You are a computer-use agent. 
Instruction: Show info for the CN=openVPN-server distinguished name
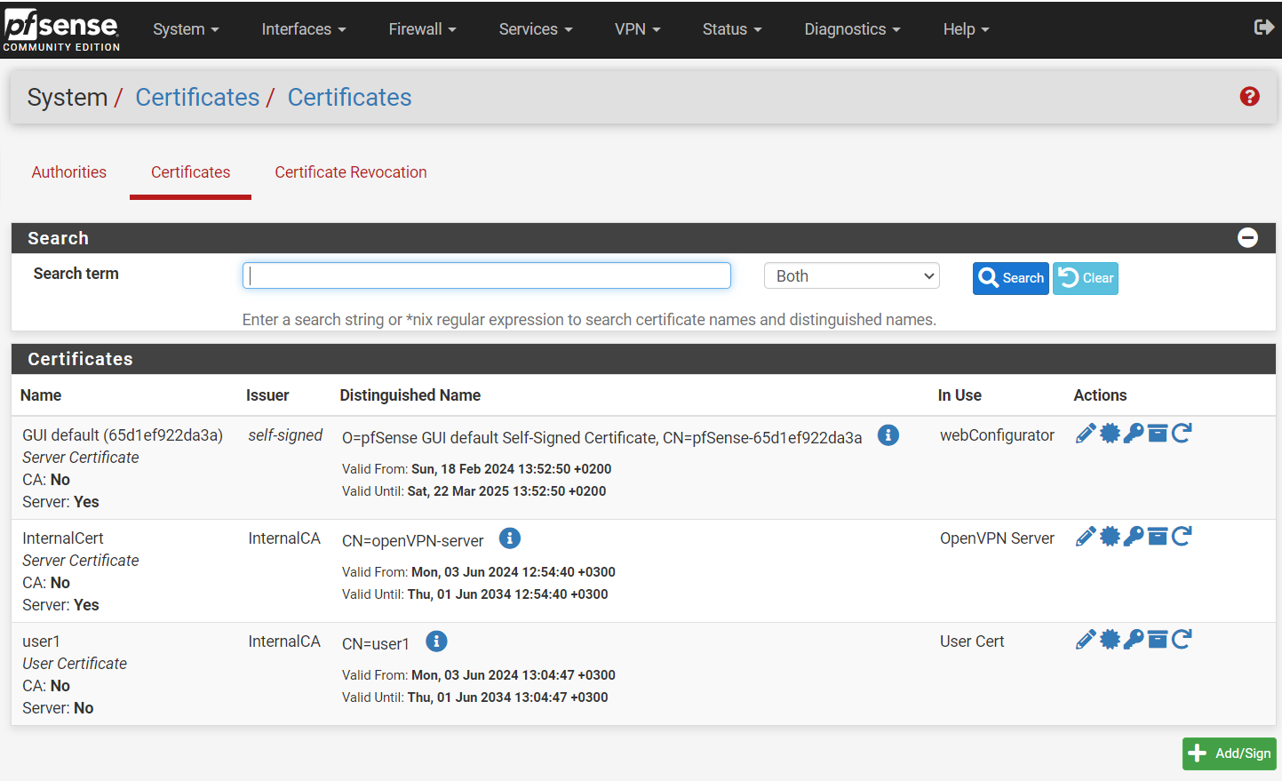coord(510,538)
